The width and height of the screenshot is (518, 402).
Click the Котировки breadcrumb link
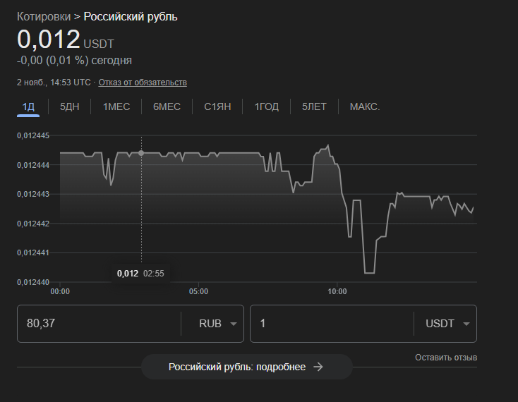pyautogui.click(x=44, y=16)
